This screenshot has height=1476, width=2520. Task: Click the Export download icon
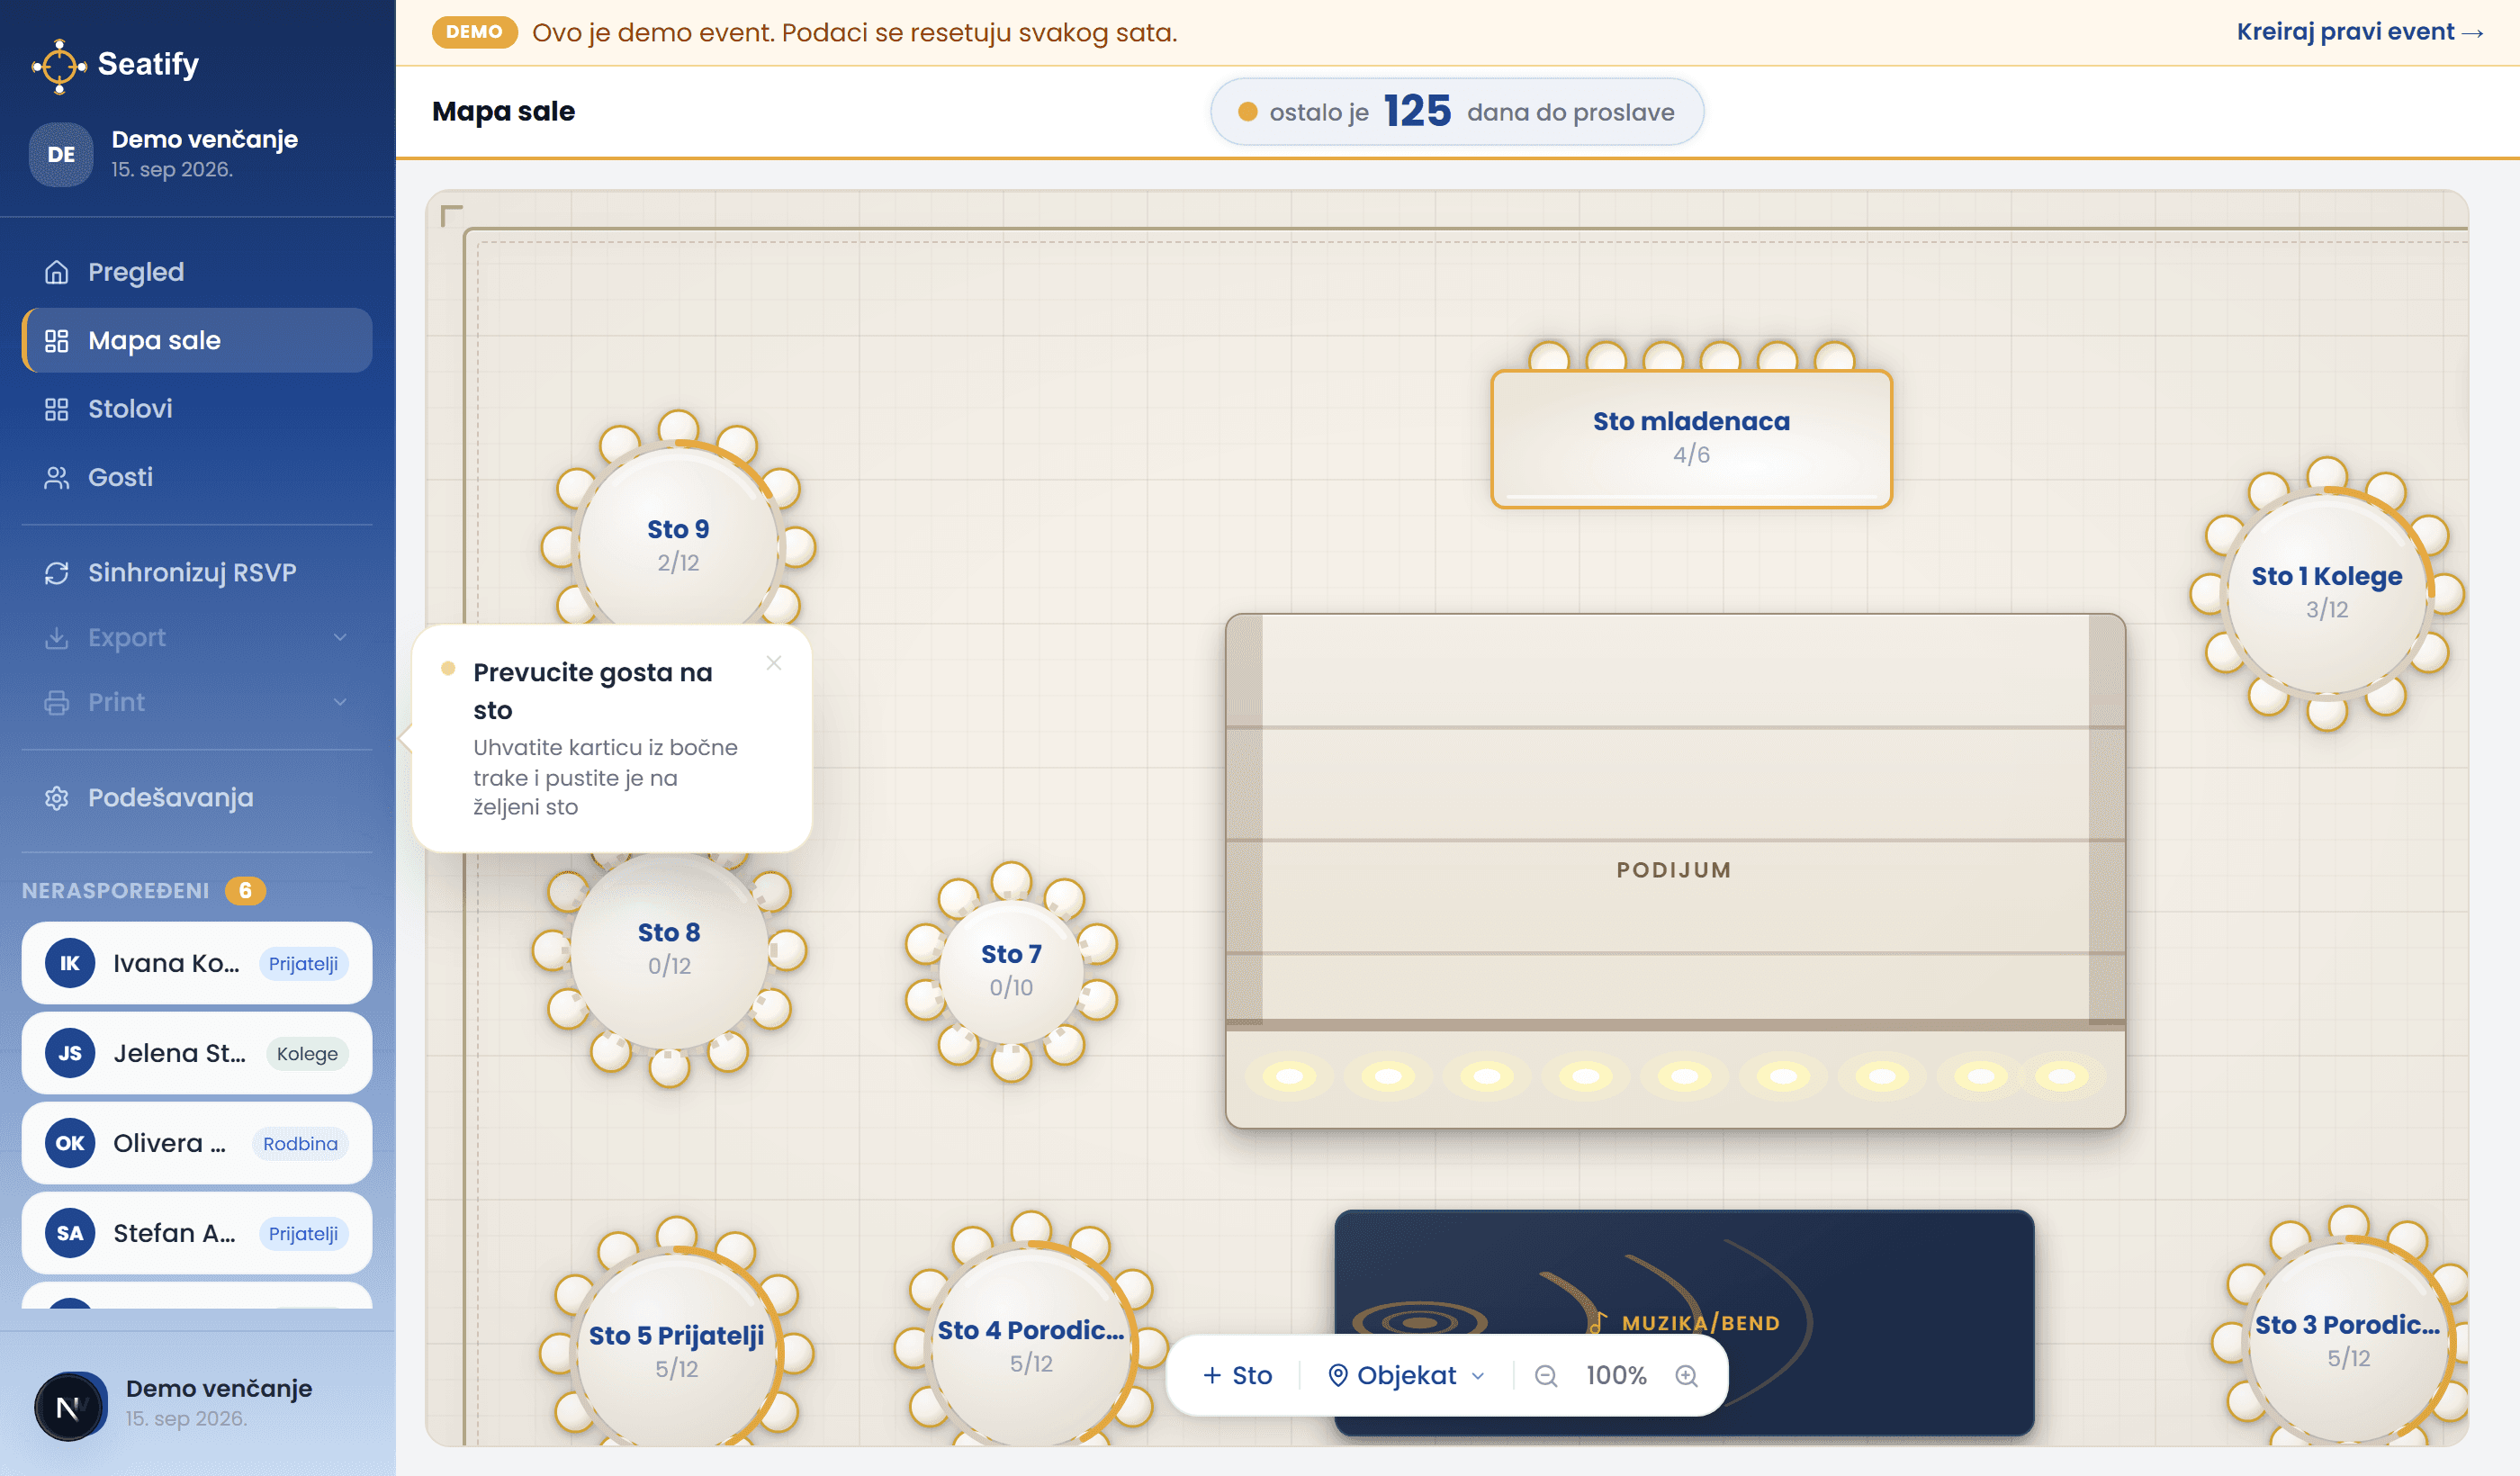(x=57, y=637)
